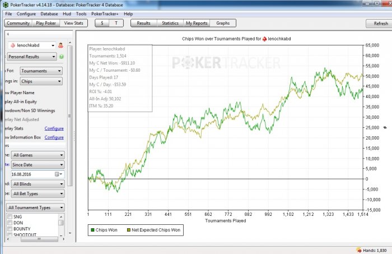Click the green icon next to Personal Results
Image resolution: width=392 pixels, height=254 pixels.
tap(62, 57)
